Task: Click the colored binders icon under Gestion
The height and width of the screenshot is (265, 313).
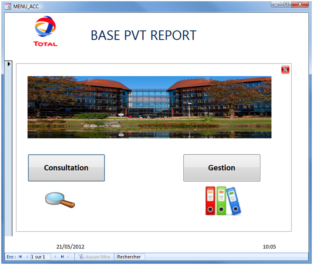Action: click(x=223, y=201)
